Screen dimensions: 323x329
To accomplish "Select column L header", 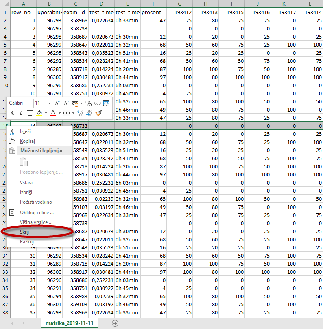I will point(310,4).
